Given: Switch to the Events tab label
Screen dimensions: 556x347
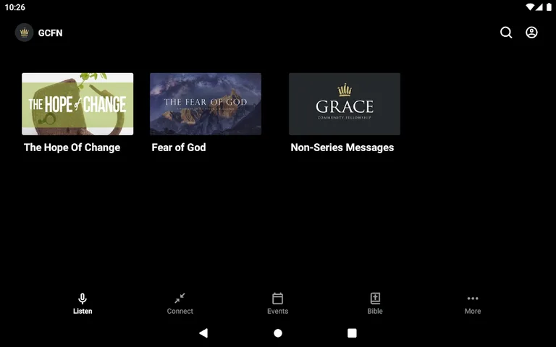Looking at the screenshot, I should tap(277, 312).
